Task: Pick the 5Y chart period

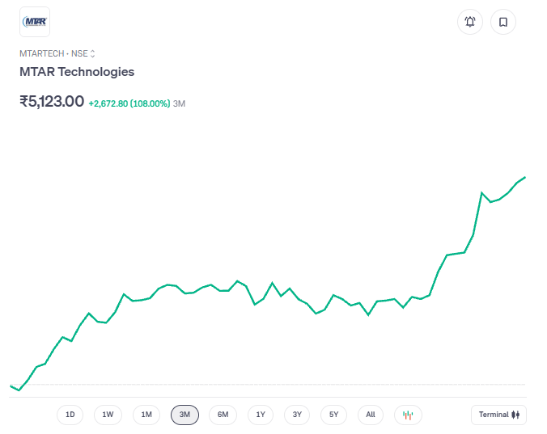Action: point(334,415)
